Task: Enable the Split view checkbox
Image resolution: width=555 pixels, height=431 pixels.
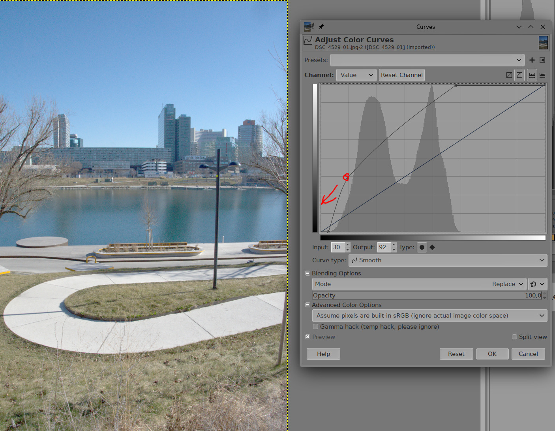Action: [514, 337]
